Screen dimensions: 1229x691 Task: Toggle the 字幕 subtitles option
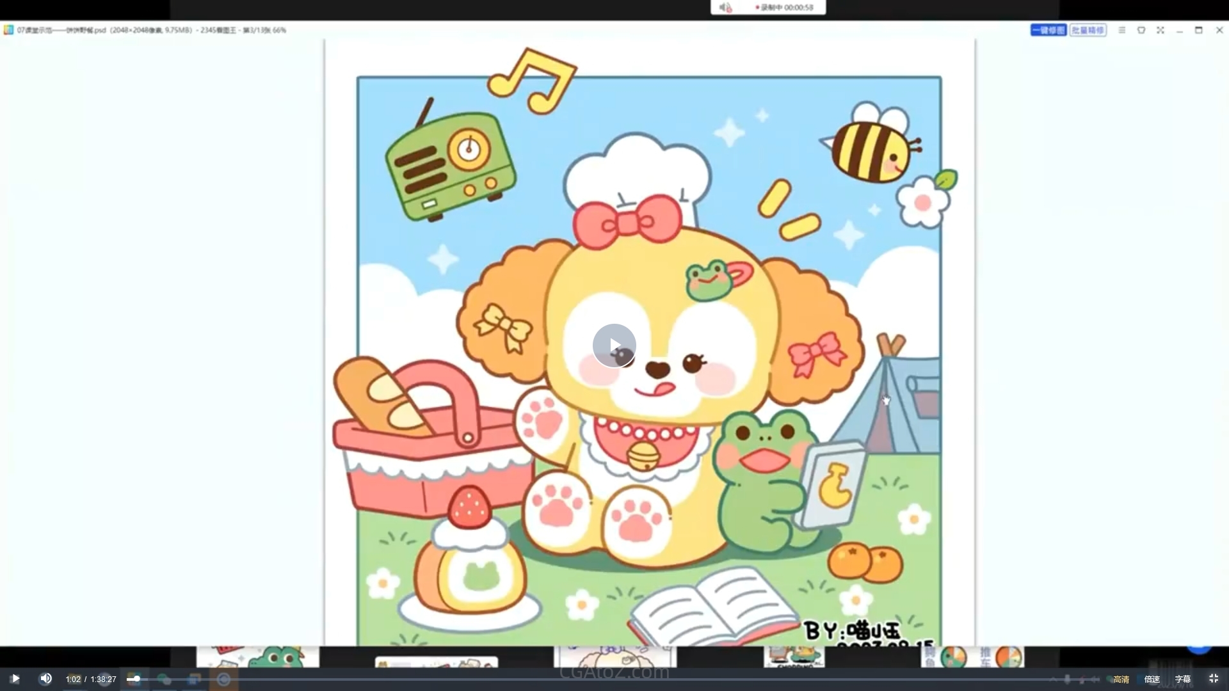pos(1182,679)
